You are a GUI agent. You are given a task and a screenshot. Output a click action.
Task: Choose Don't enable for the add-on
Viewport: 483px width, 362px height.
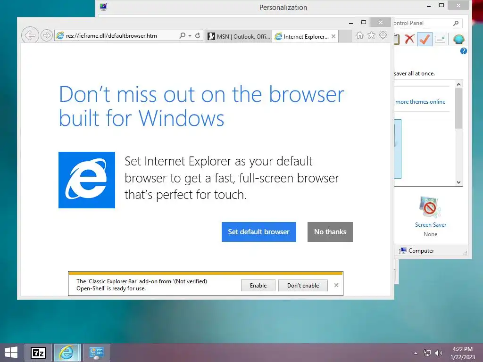303,286
